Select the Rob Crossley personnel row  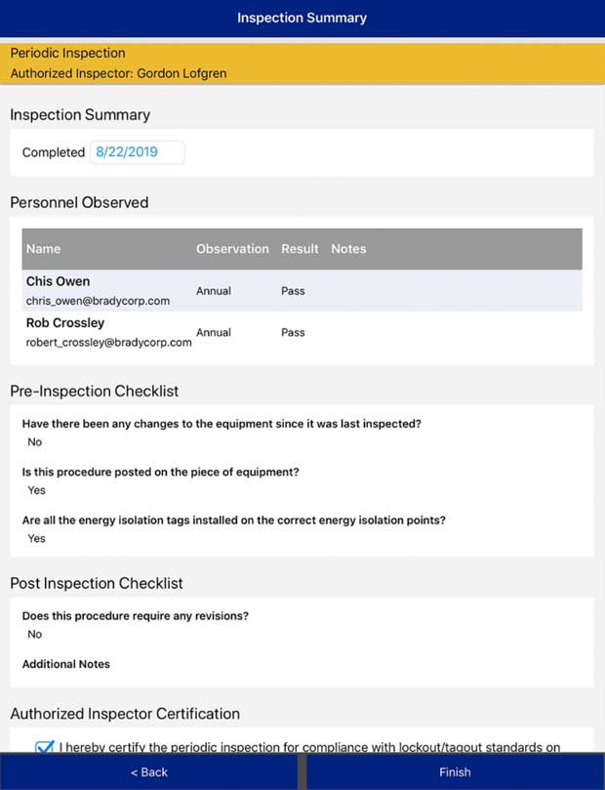pos(302,332)
